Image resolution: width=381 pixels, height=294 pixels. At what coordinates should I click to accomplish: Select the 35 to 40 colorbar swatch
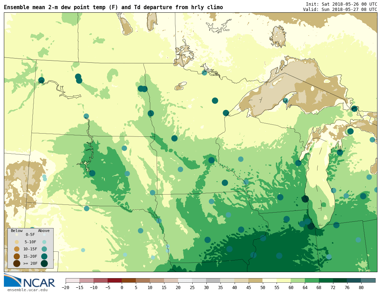(228, 281)
